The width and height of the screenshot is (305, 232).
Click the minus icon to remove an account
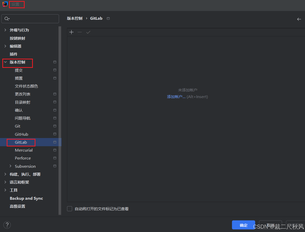[80, 32]
